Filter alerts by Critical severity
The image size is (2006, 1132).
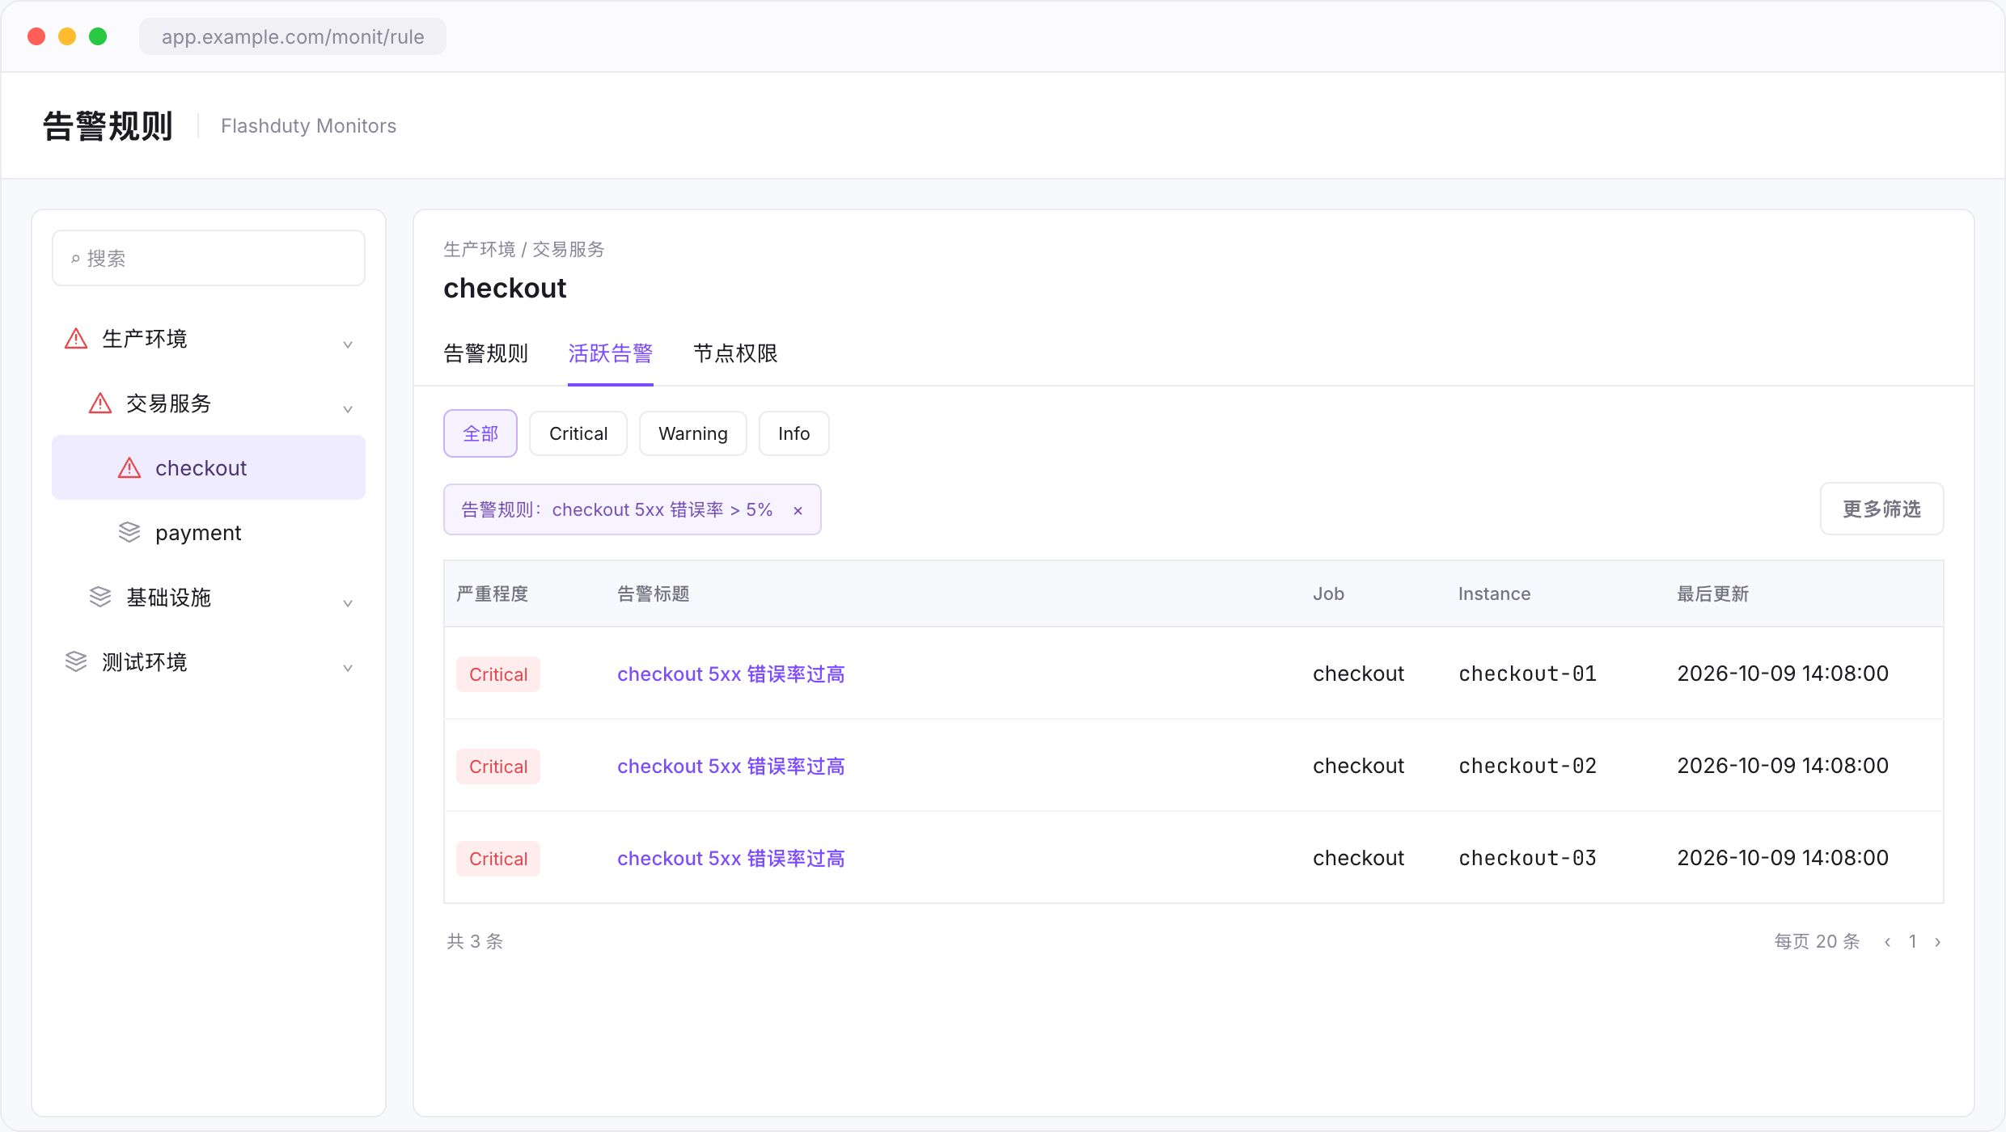point(578,433)
